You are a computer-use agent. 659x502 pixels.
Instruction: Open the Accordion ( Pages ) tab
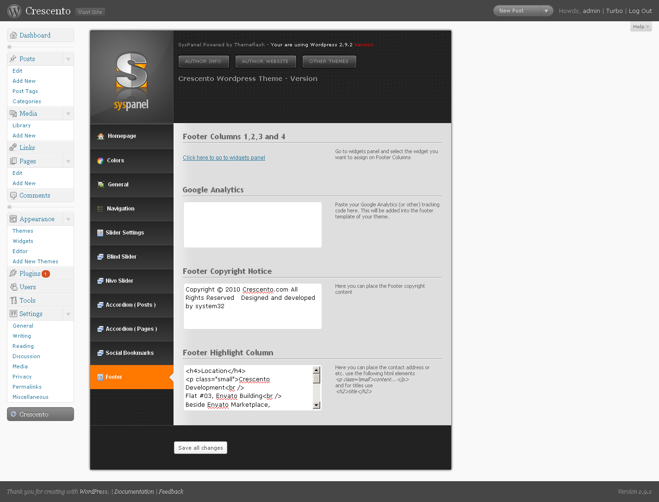(x=132, y=329)
